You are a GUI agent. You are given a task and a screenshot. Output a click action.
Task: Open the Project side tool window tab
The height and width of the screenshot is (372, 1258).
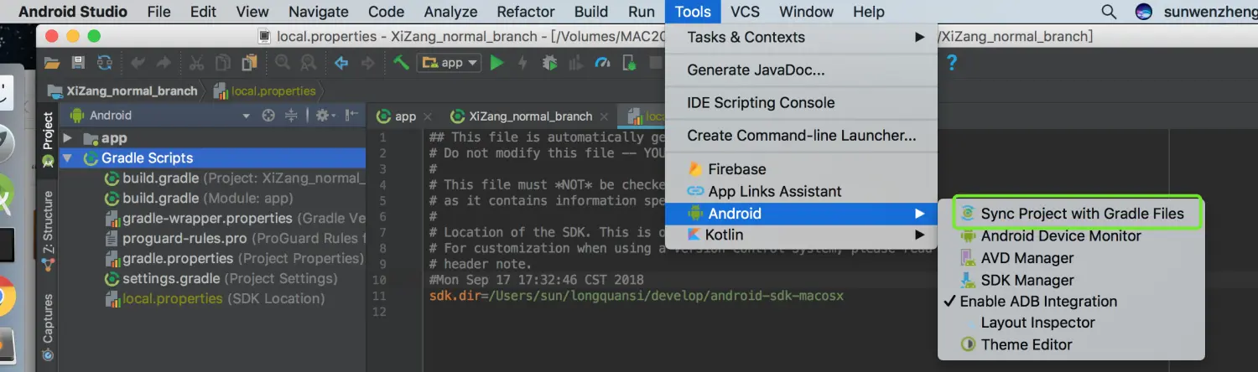point(48,138)
